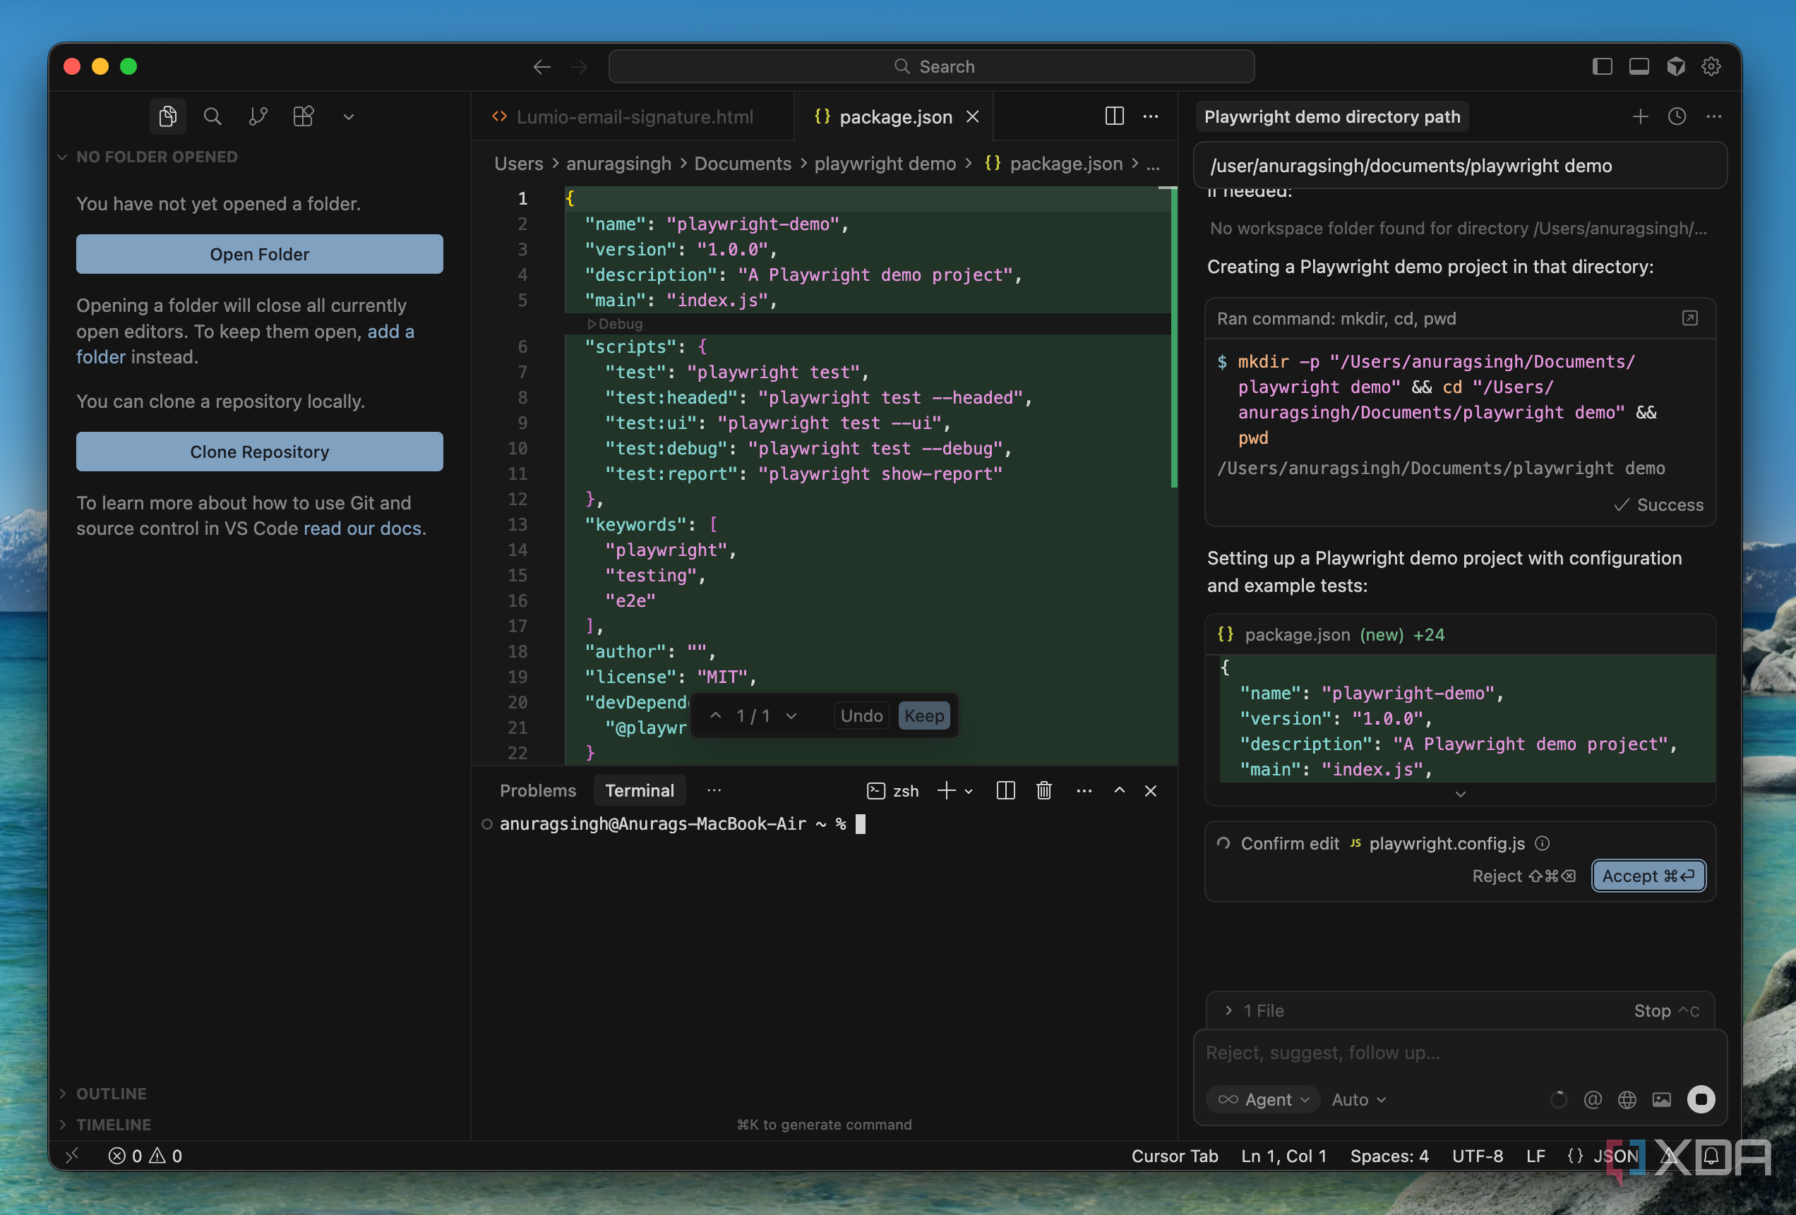Accept the playwright.config.js edit
Viewport: 1796px width, 1215px height.
tap(1648, 876)
